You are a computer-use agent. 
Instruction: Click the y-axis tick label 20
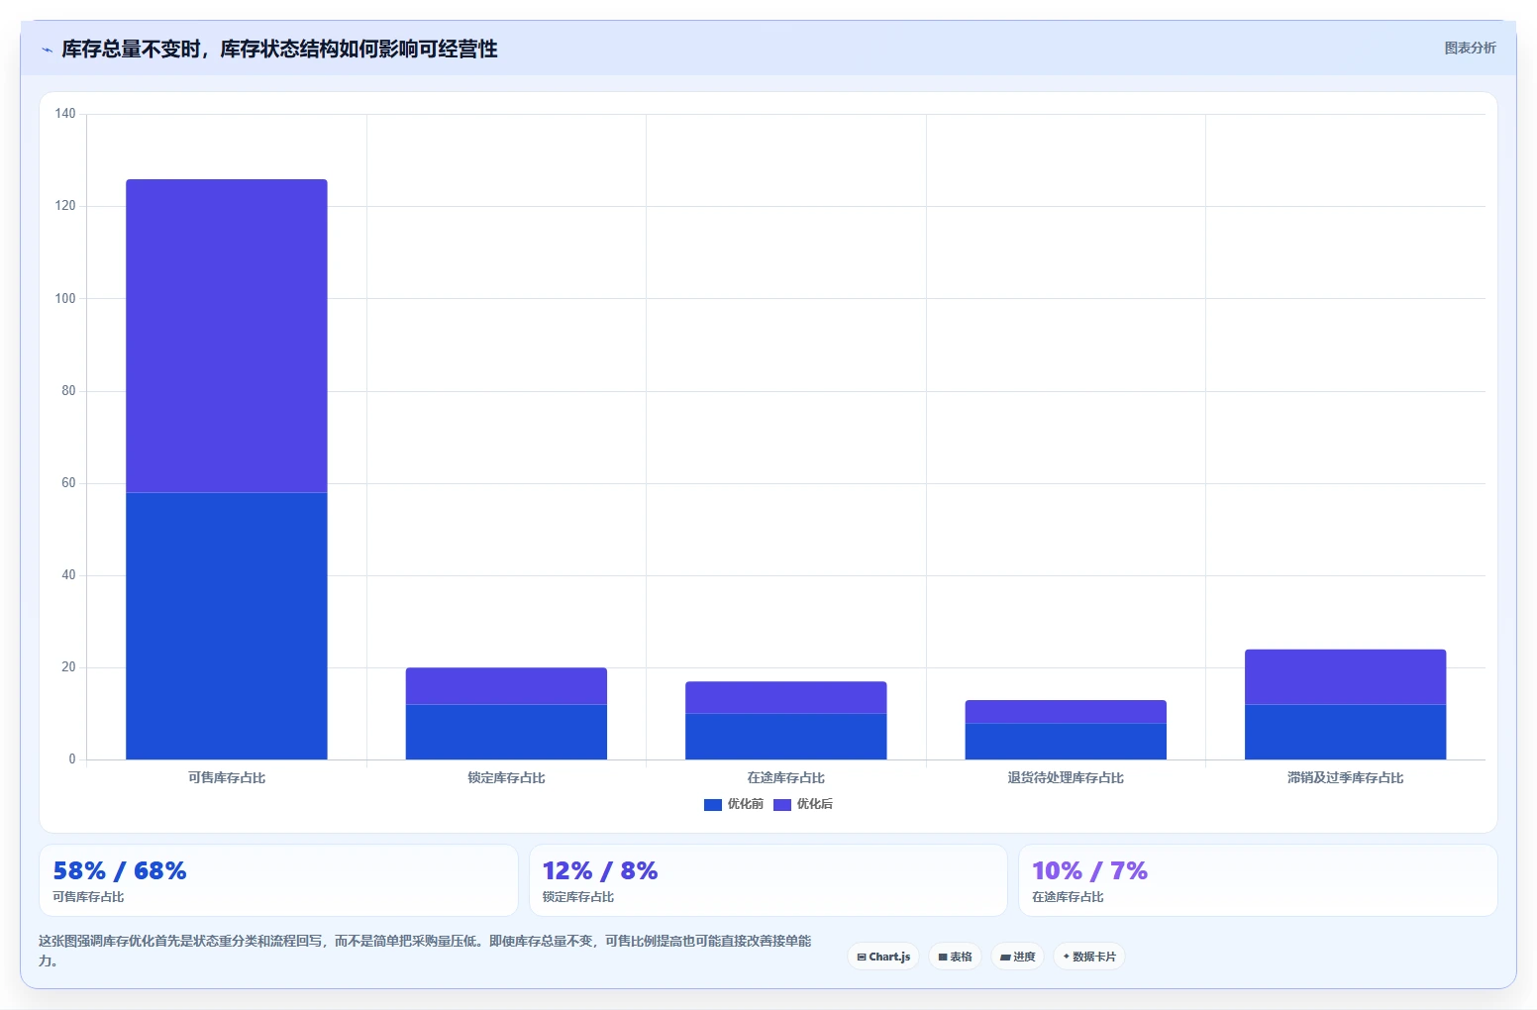(68, 667)
